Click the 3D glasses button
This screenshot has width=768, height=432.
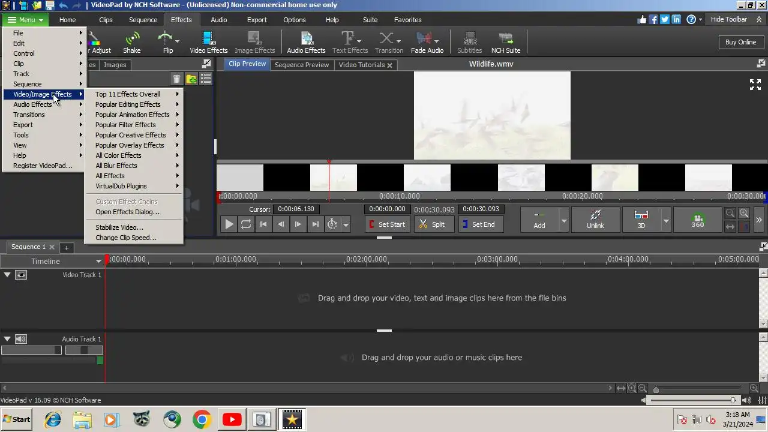[x=641, y=219]
